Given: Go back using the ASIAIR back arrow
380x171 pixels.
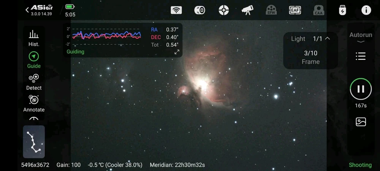Looking at the screenshot, I should [27, 10].
